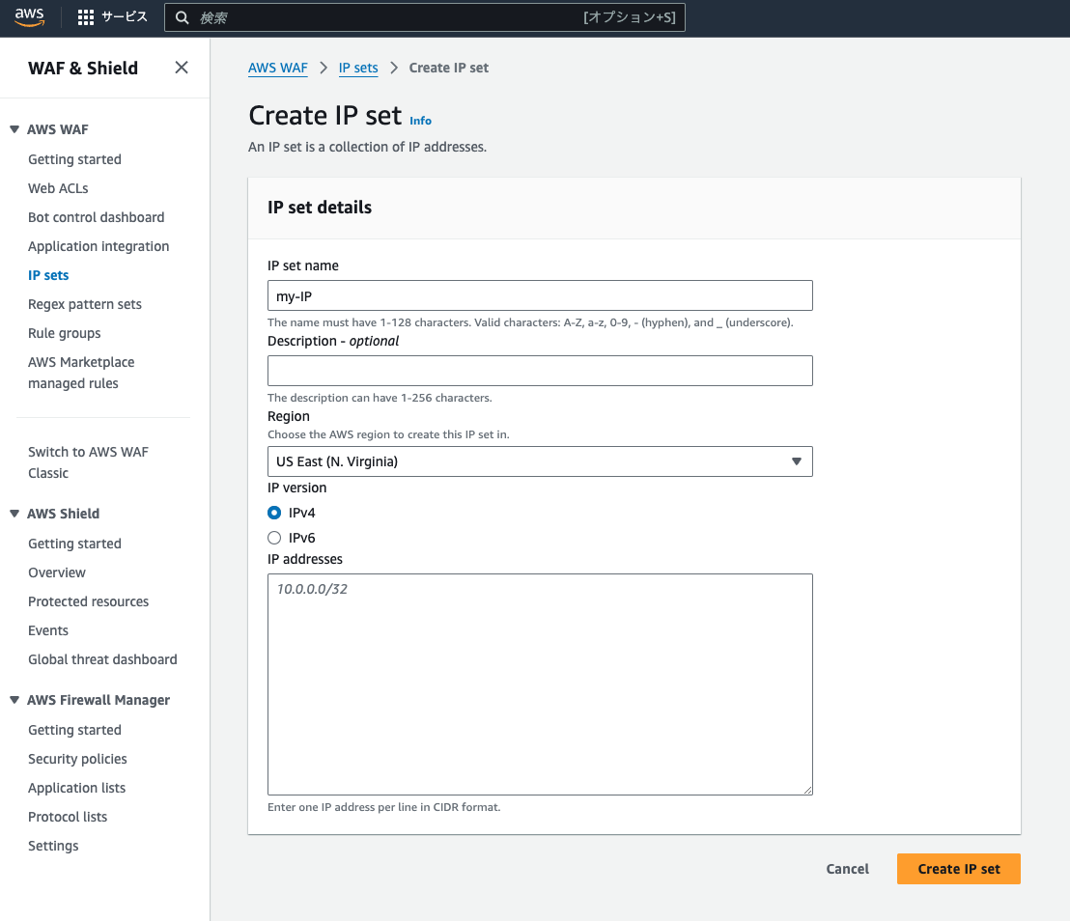This screenshot has width=1070, height=921.
Task: Open Web ACLs in sidebar
Action: 58,188
